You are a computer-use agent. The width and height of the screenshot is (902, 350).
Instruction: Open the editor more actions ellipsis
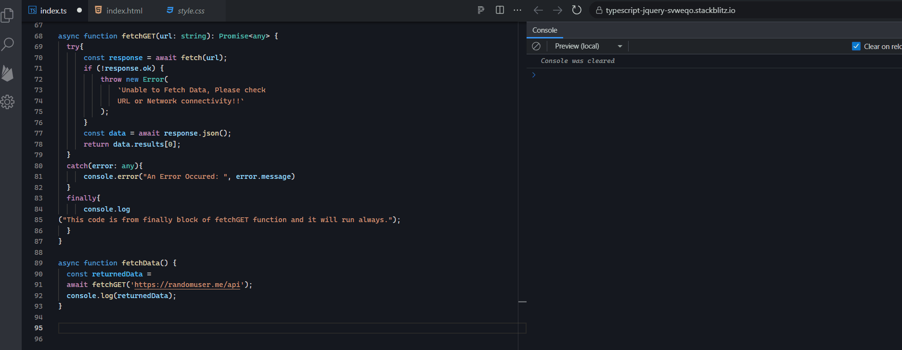pos(517,10)
